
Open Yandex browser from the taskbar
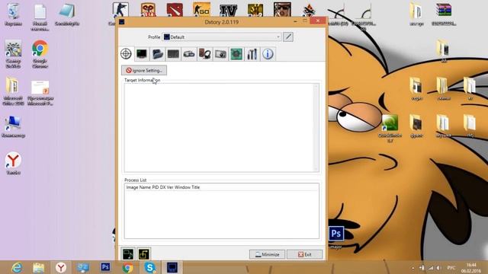61,267
